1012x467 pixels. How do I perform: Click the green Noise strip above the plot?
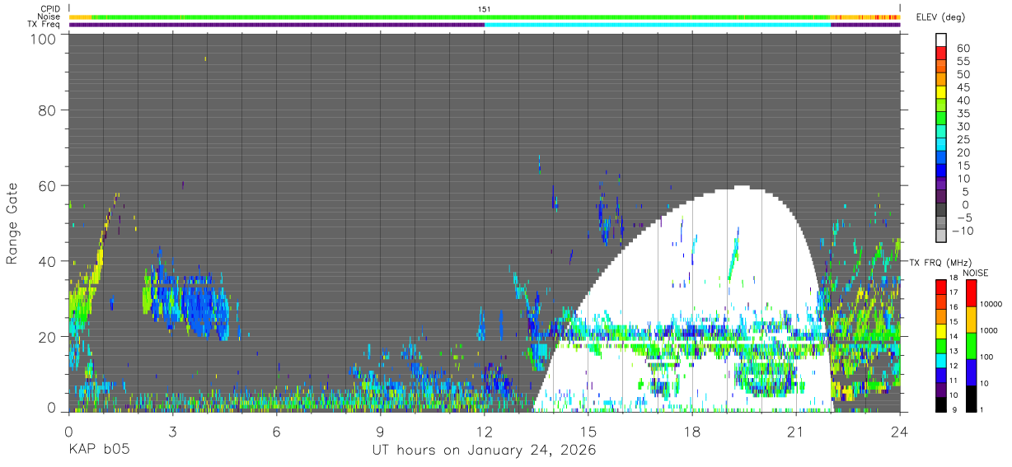point(461,16)
